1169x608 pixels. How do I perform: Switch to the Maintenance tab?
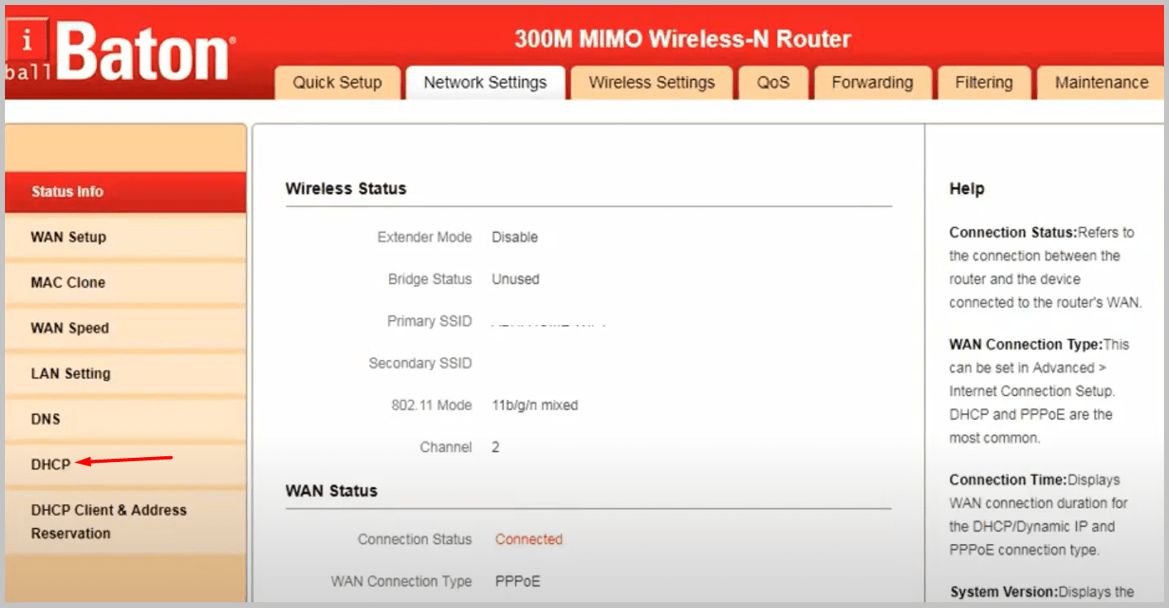(1101, 82)
